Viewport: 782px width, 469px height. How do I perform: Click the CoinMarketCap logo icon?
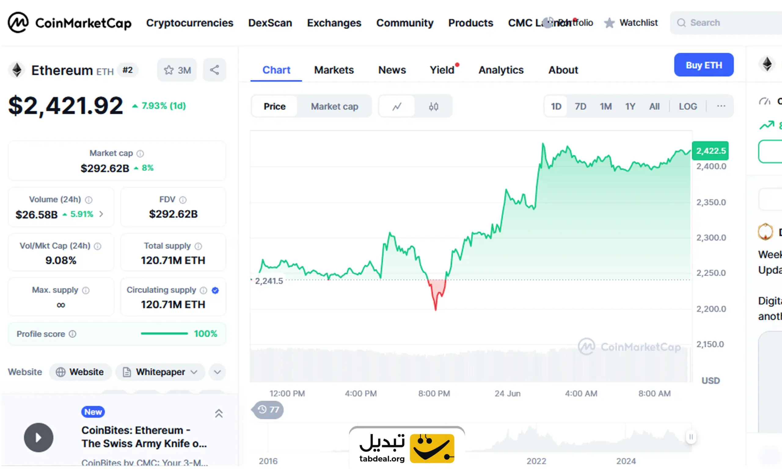18,22
